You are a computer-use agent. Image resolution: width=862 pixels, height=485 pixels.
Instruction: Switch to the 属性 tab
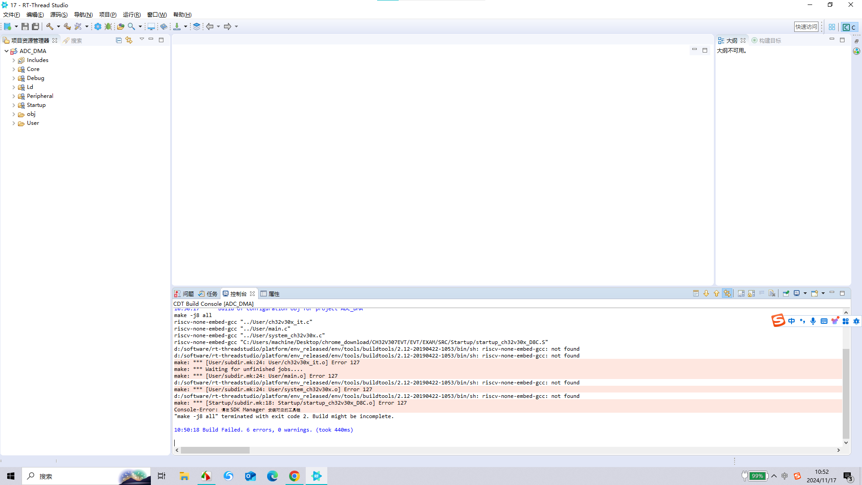[x=270, y=294]
